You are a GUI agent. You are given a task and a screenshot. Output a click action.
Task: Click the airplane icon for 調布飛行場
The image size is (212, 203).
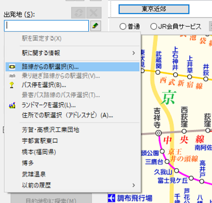(x=111, y=198)
